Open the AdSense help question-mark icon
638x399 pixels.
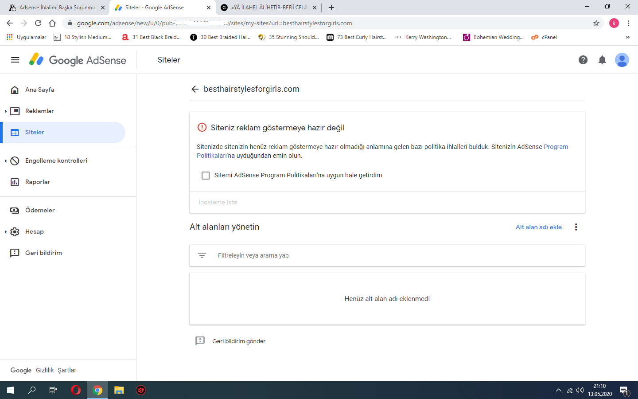click(583, 60)
